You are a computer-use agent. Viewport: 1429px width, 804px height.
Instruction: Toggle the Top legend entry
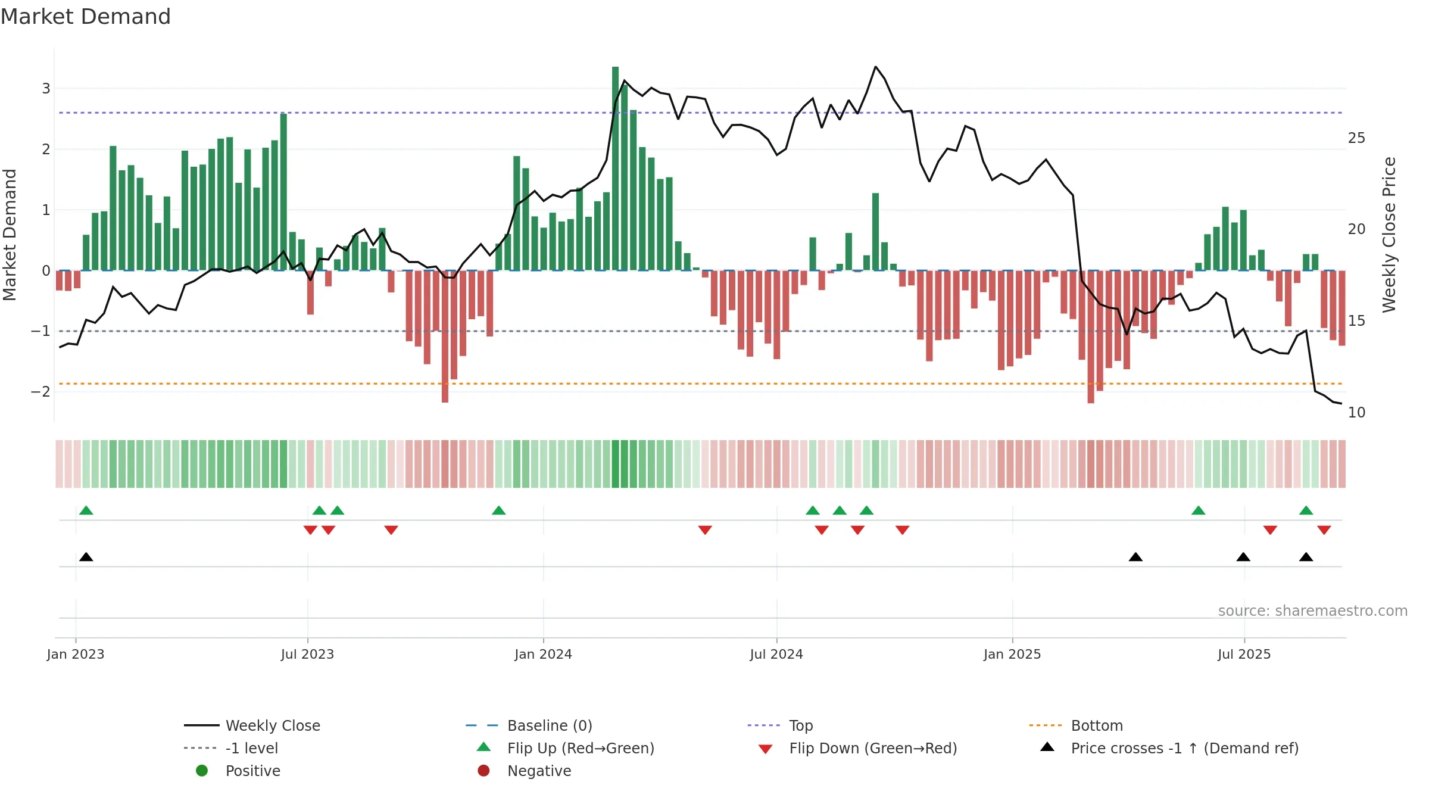780,725
